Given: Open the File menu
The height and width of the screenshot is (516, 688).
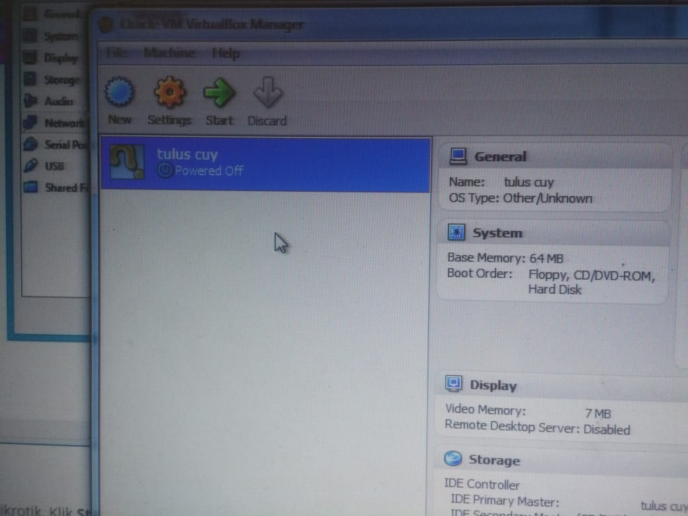Looking at the screenshot, I should pyautogui.click(x=116, y=53).
